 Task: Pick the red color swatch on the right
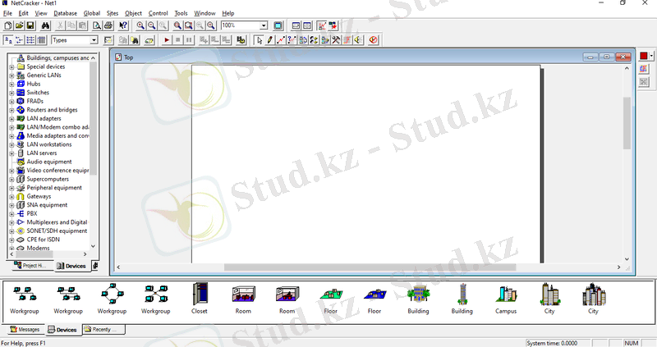click(644, 56)
